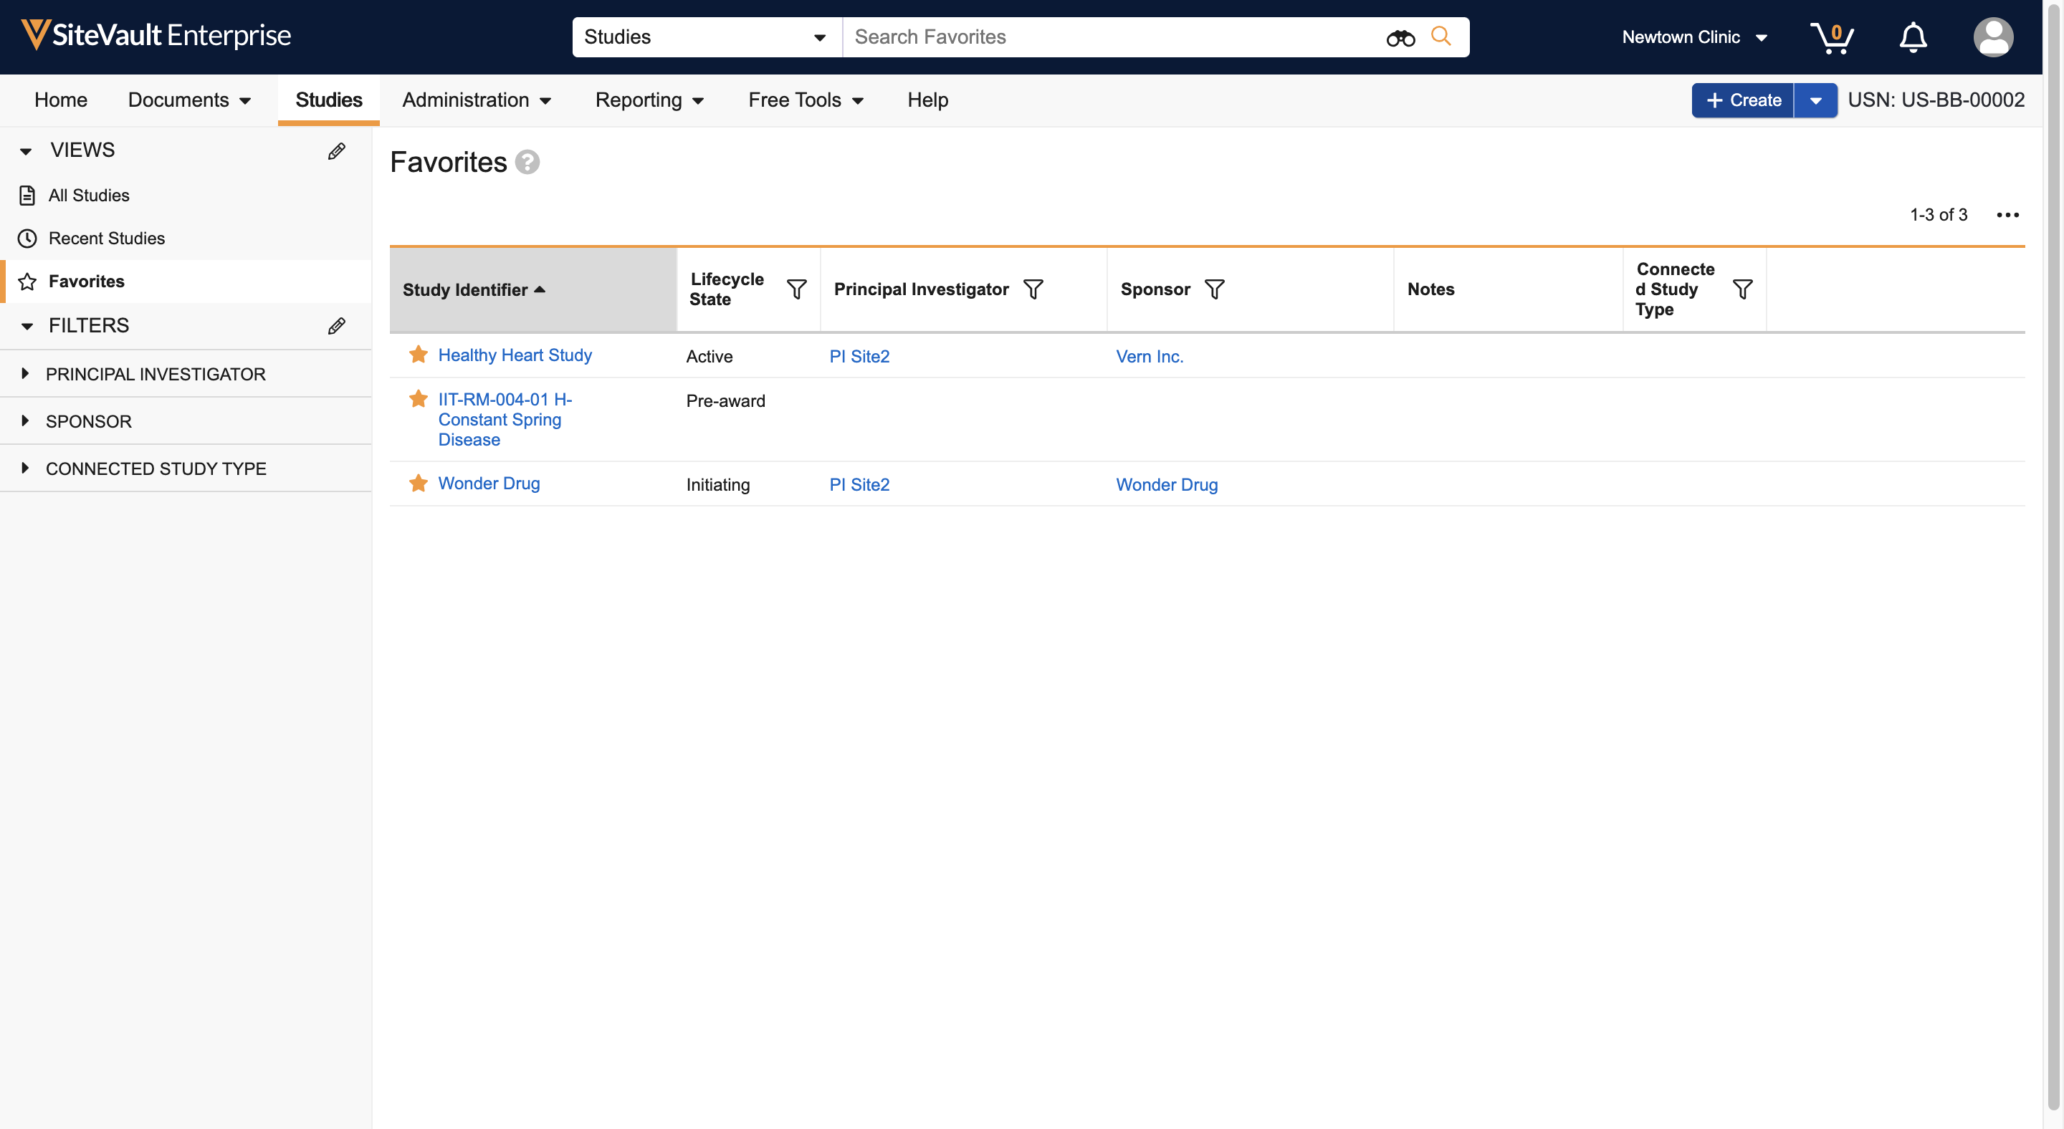The height and width of the screenshot is (1129, 2064).
Task: Click the Create button
Action: click(x=1743, y=100)
